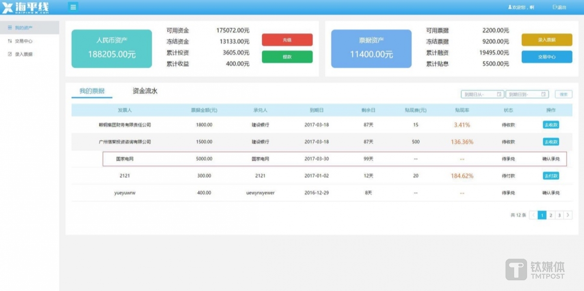The height and width of the screenshot is (291, 584).
Task: Open the calendar icon in 到期日到 field
Action: point(543,94)
